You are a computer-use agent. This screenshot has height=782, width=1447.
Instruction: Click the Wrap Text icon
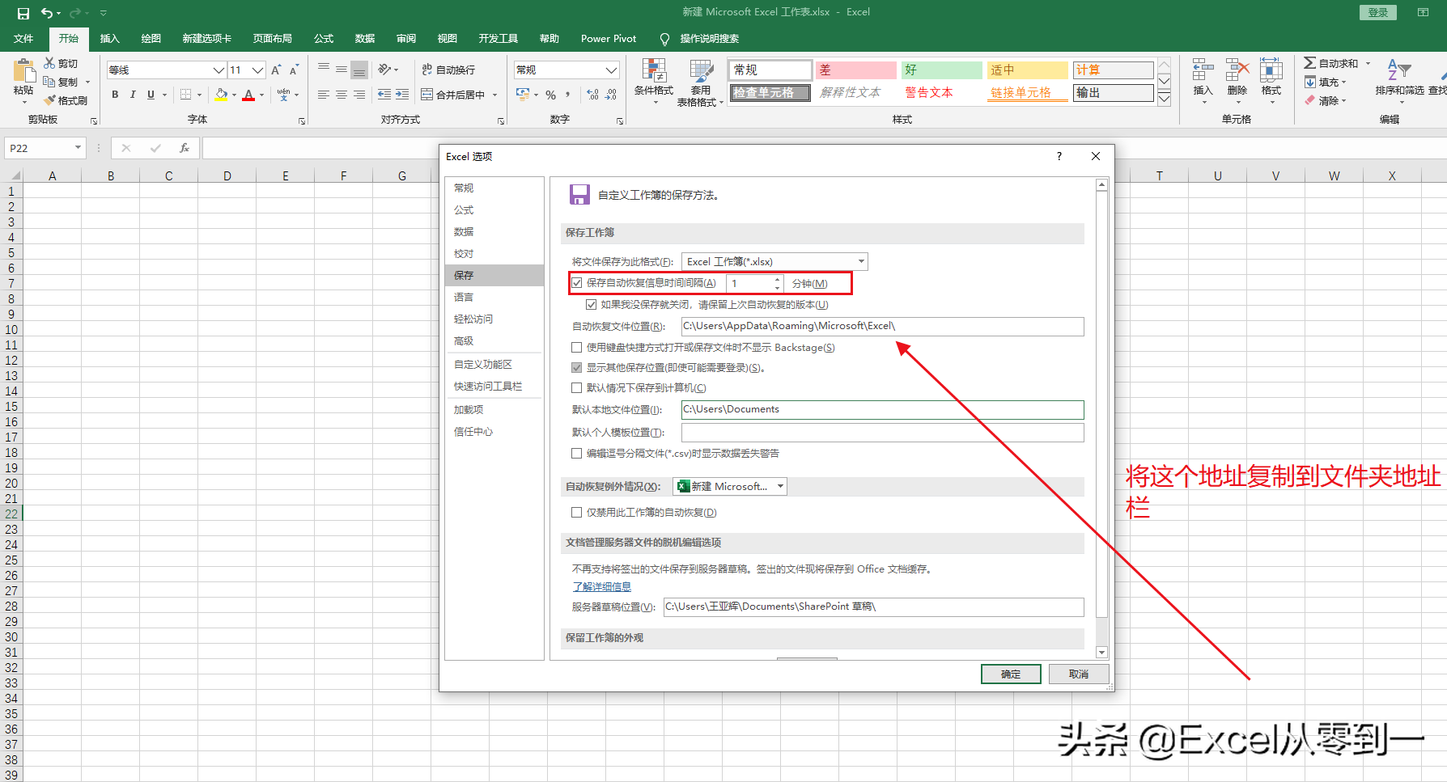[426, 70]
